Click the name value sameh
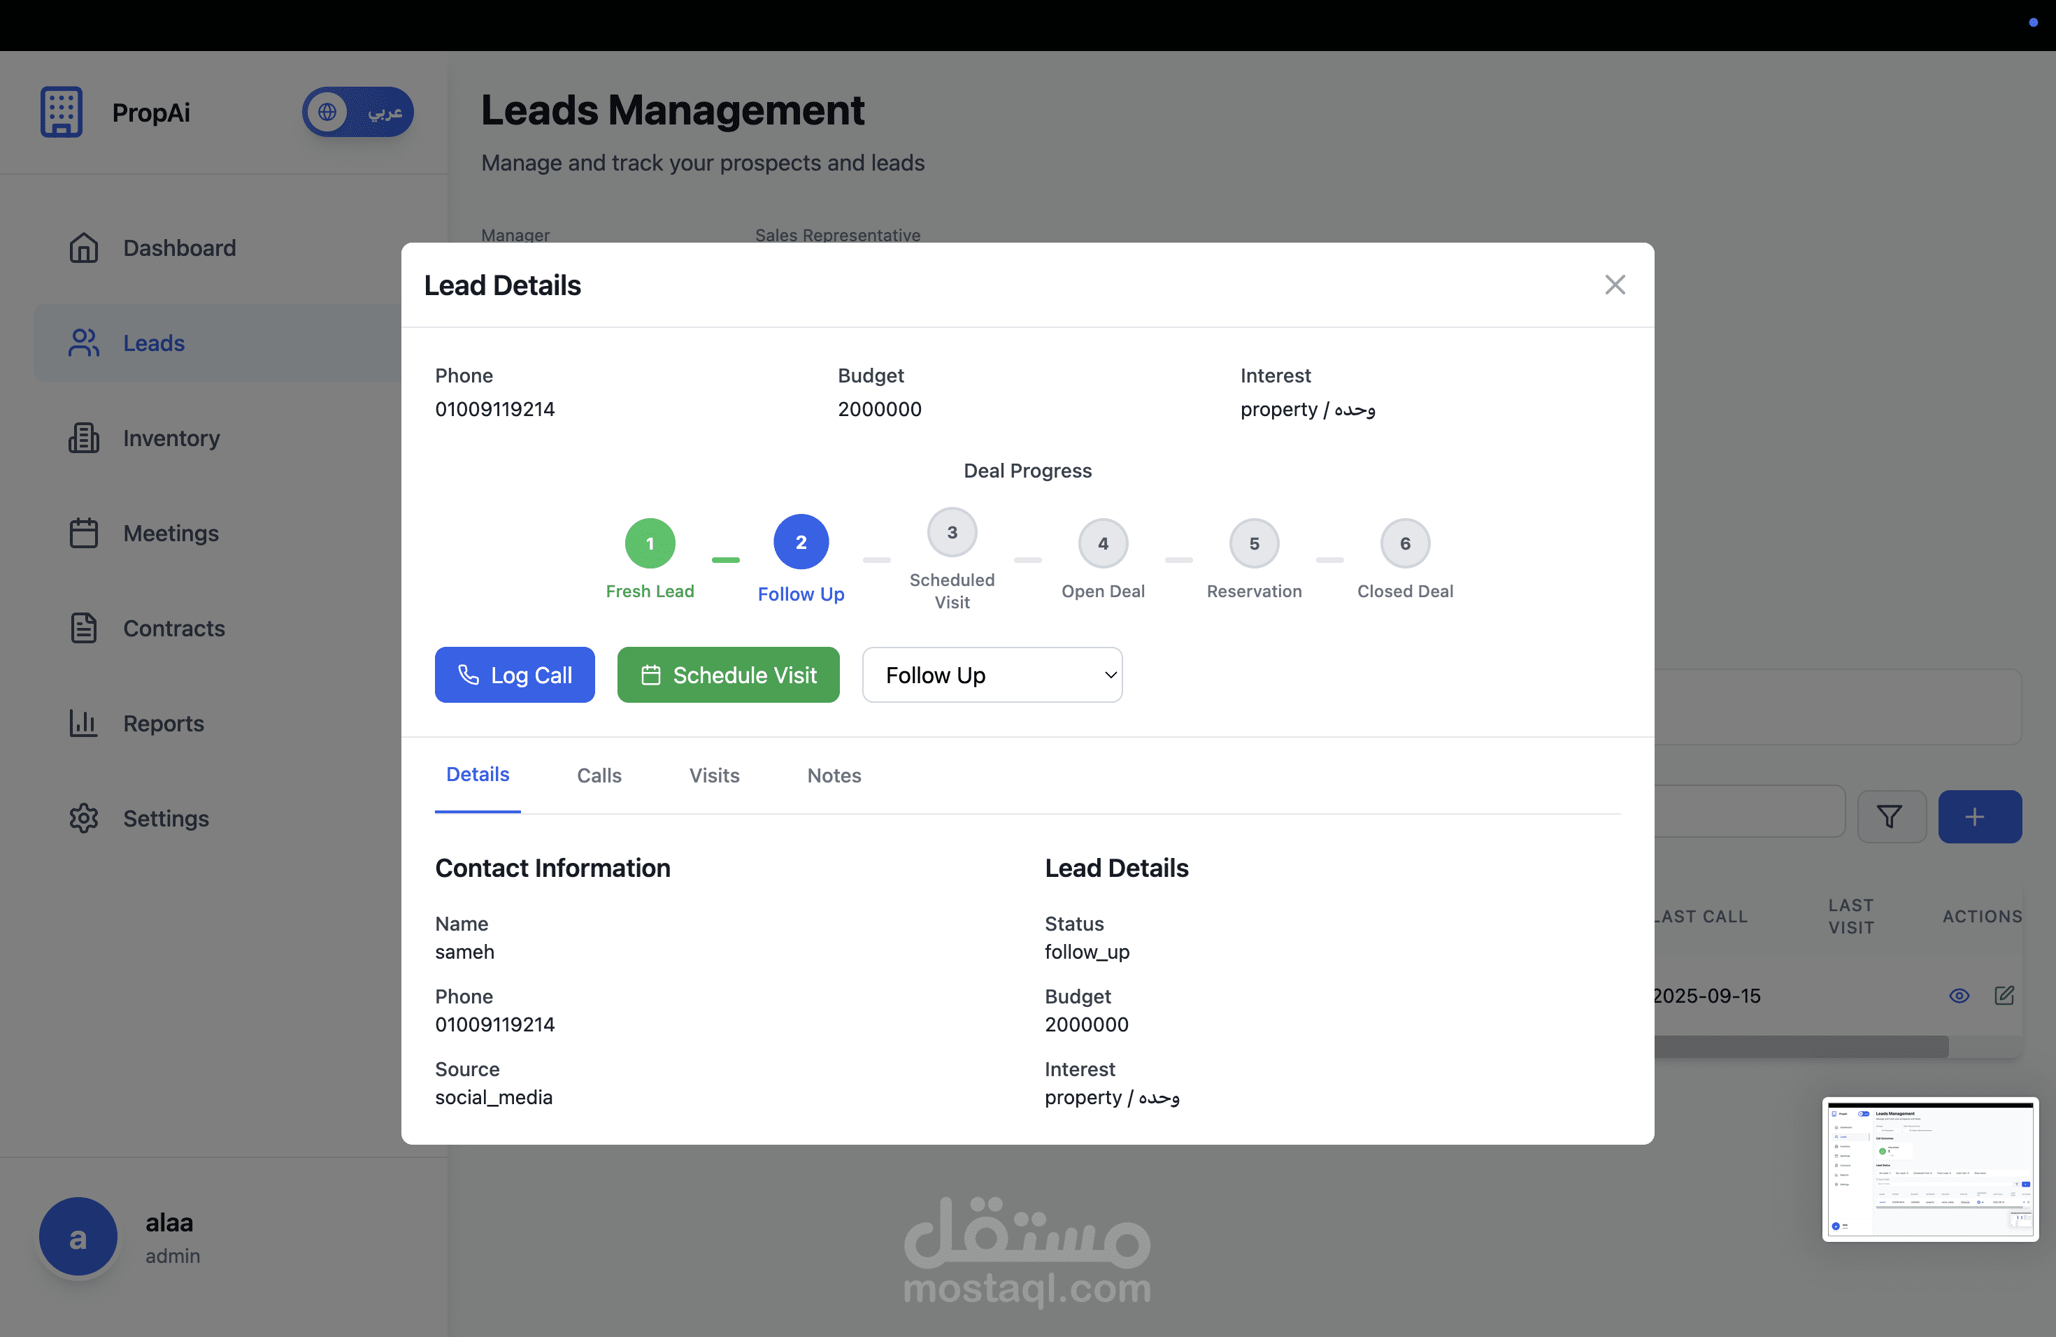This screenshot has height=1337, width=2056. tap(465, 952)
